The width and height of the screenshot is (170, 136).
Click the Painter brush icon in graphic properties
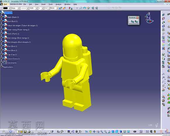(x=60, y=8)
